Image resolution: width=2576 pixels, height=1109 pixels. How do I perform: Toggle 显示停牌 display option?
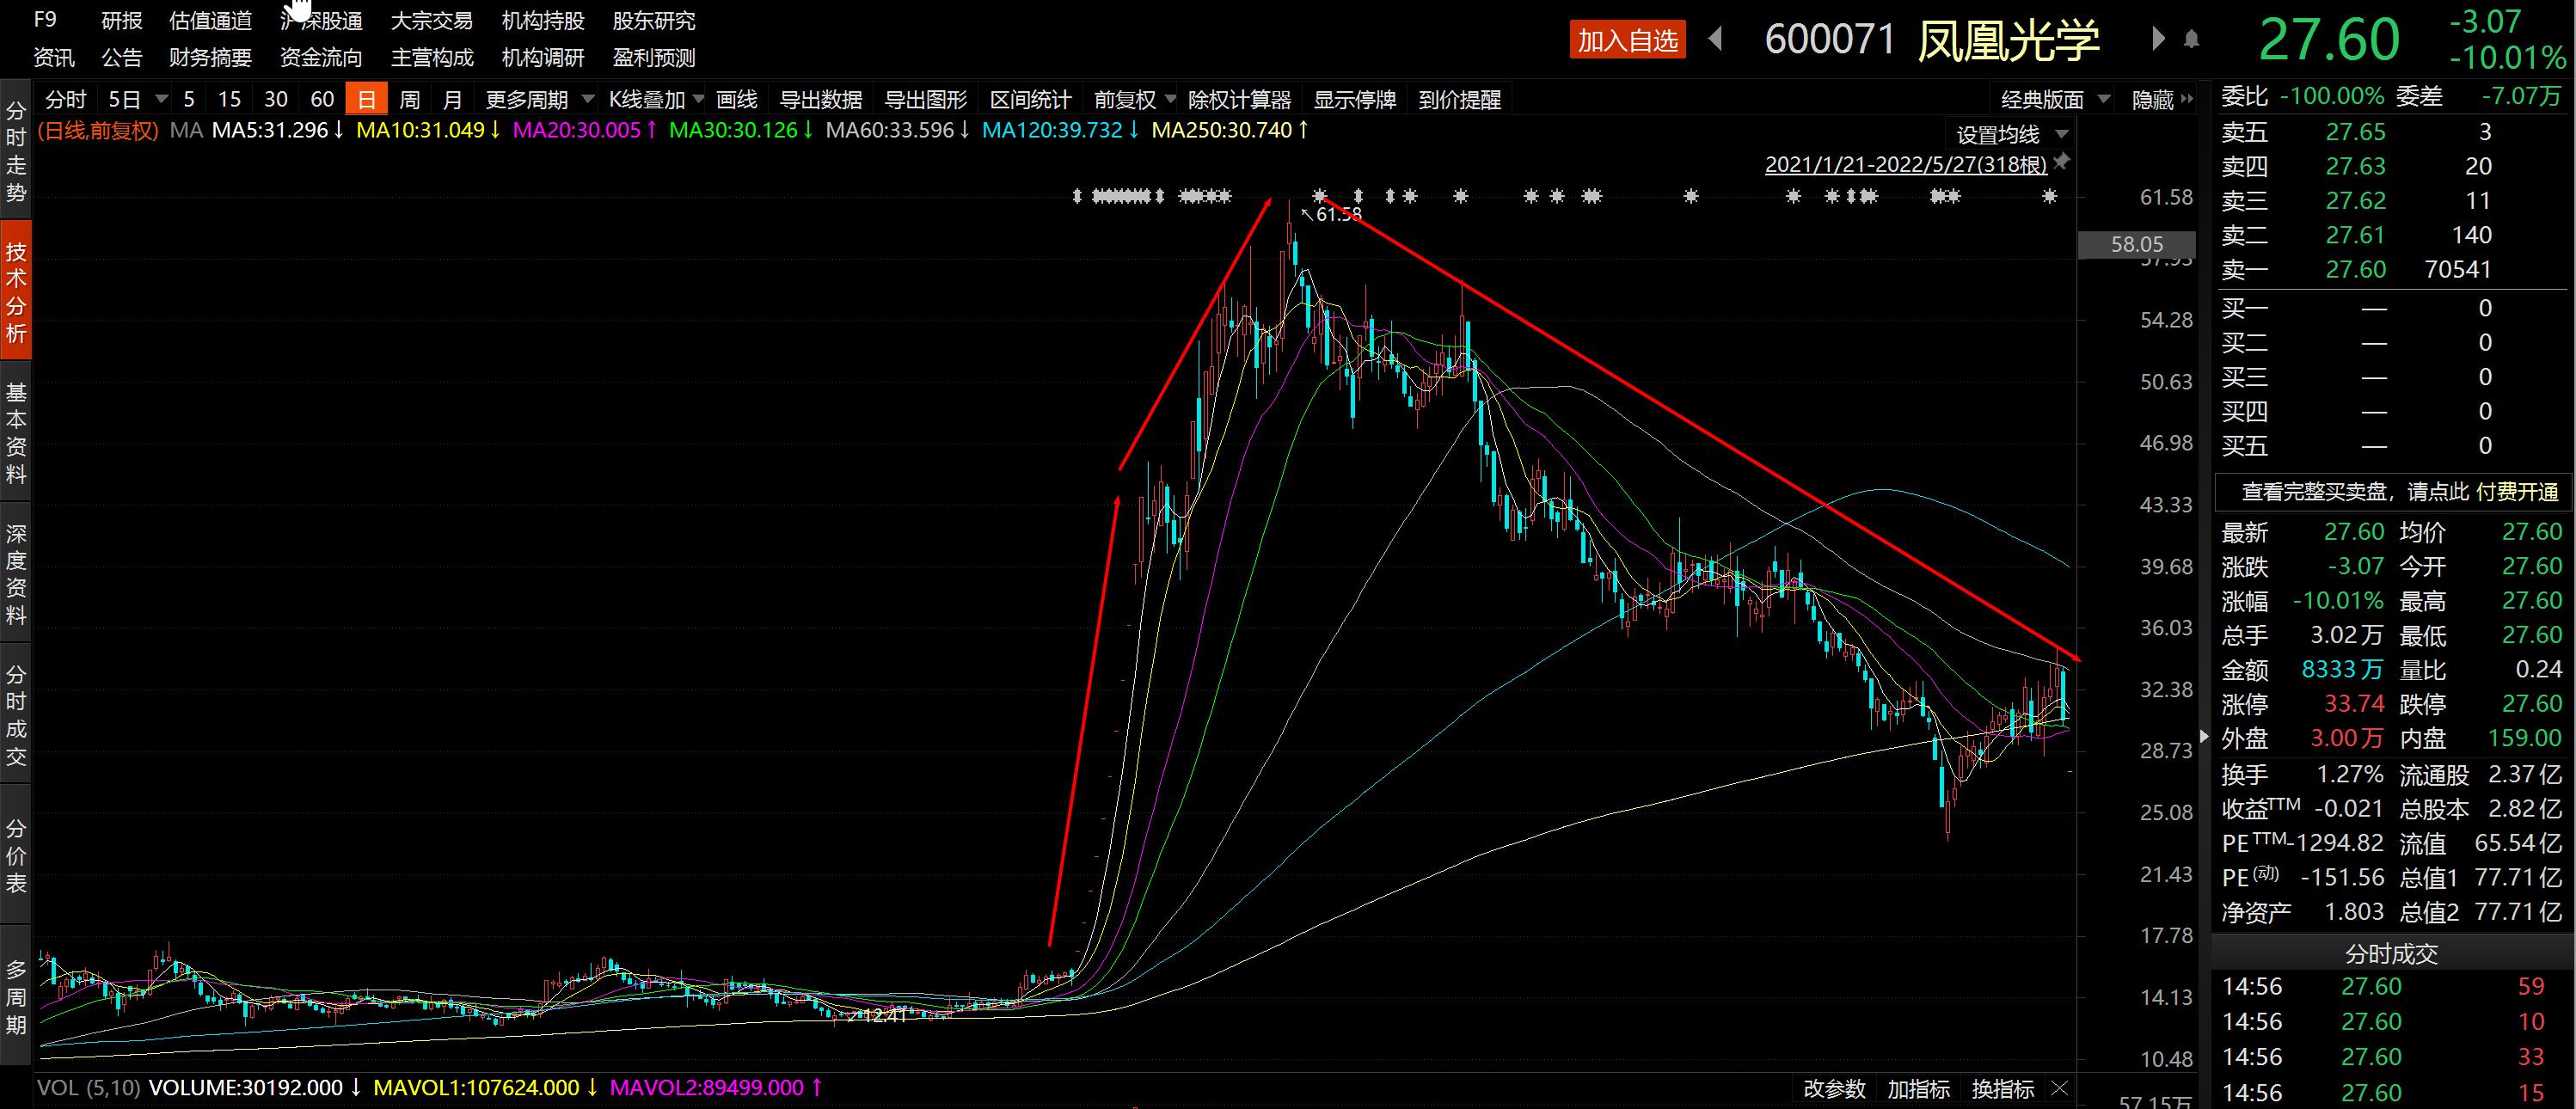(x=1354, y=100)
